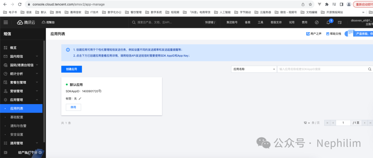Open the 应用名称 filter dropdown

tap(254, 69)
